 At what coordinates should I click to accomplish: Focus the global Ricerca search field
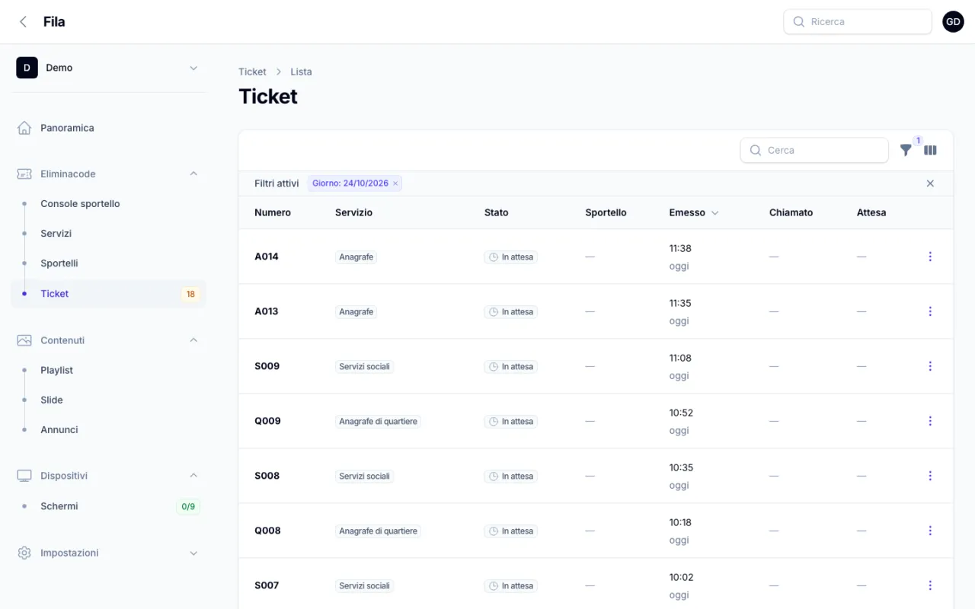(x=858, y=22)
